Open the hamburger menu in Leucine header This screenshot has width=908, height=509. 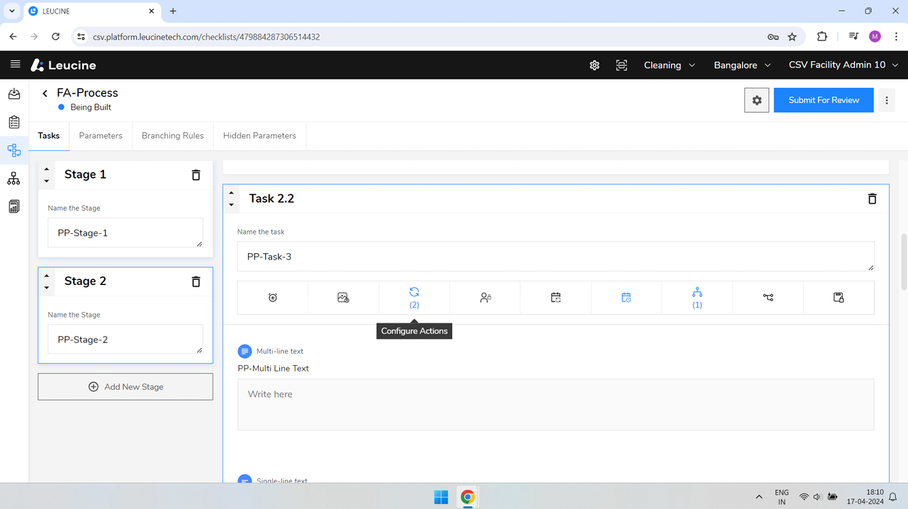pyautogui.click(x=15, y=65)
